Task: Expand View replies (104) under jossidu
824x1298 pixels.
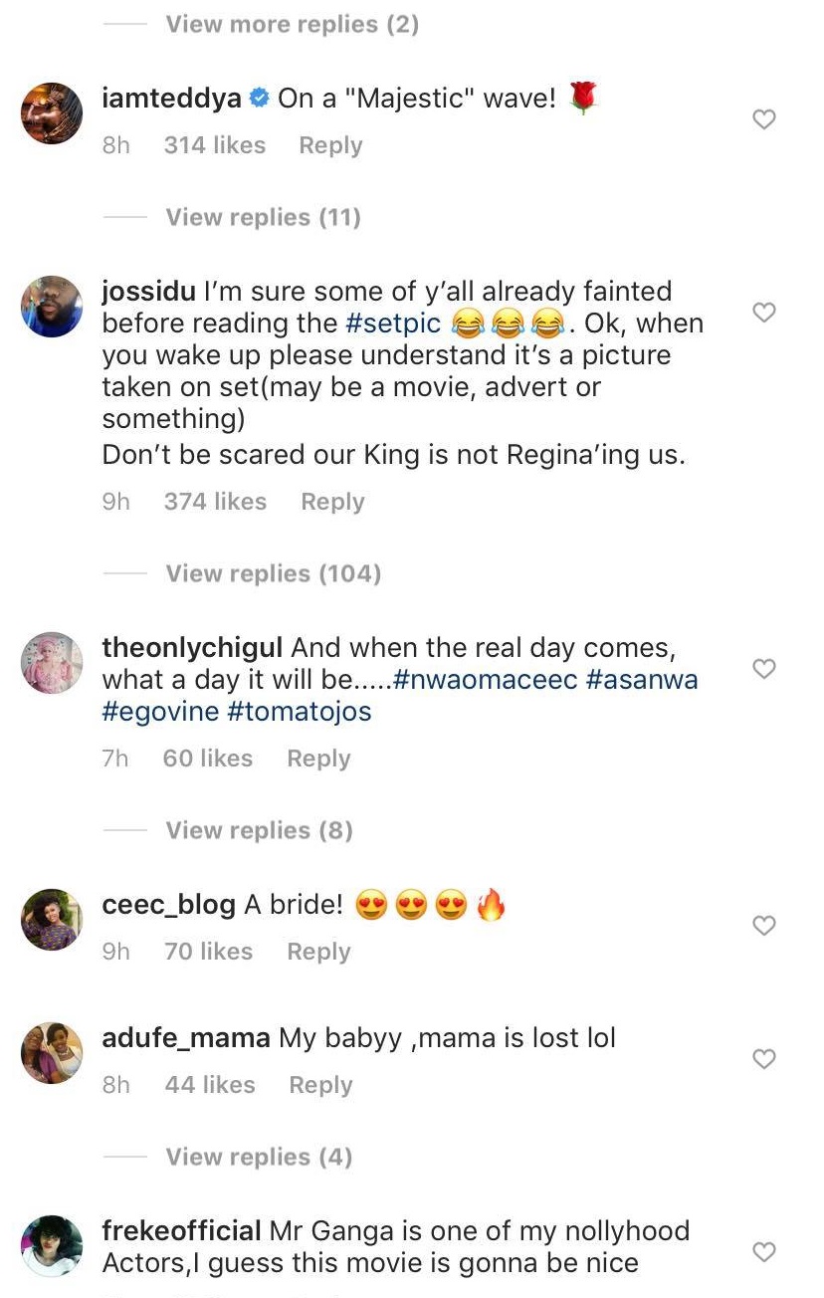Action: point(273,573)
